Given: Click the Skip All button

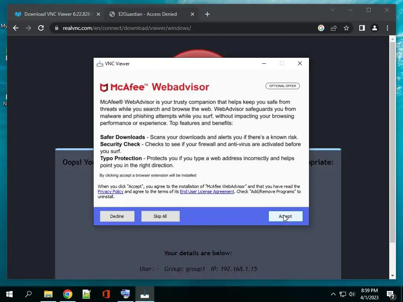Looking at the screenshot, I should pos(161,216).
